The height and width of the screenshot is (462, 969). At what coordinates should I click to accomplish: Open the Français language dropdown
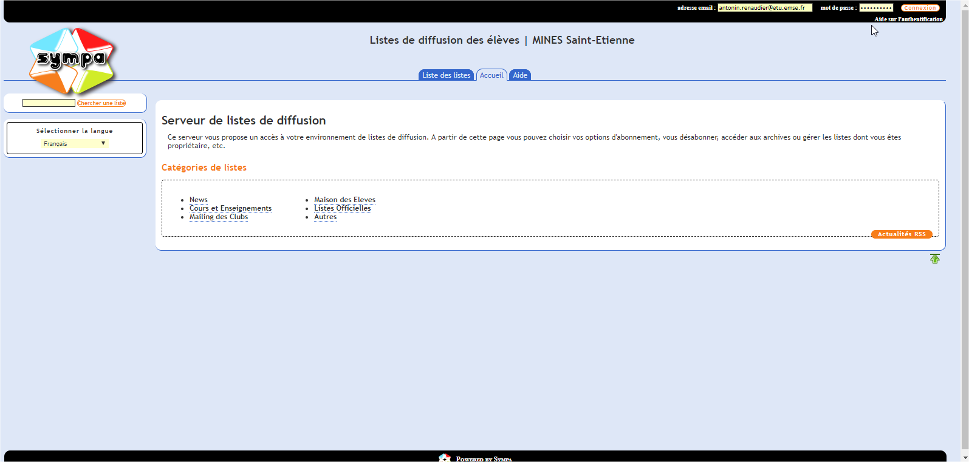74,144
